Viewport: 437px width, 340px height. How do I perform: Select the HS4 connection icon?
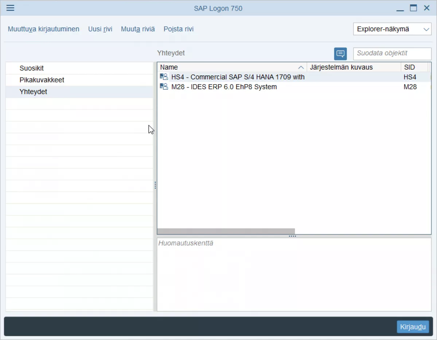tap(164, 77)
